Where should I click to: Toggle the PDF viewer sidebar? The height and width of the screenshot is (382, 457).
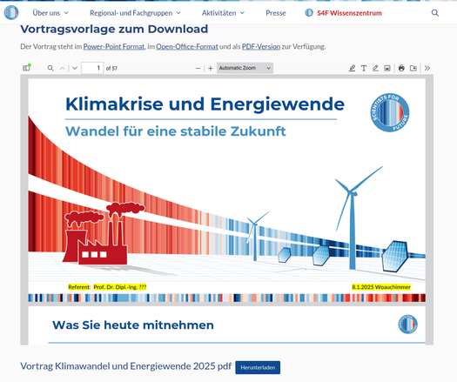(x=26, y=68)
